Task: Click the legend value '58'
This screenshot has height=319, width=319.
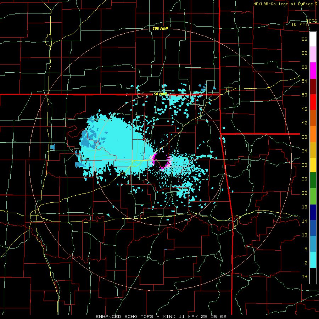Action: [304, 67]
